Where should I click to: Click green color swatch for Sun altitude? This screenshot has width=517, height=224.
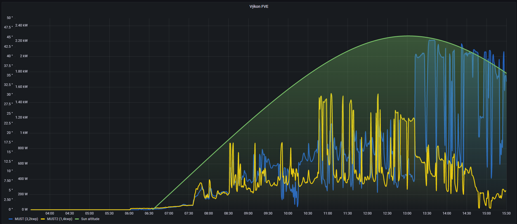[77, 219]
